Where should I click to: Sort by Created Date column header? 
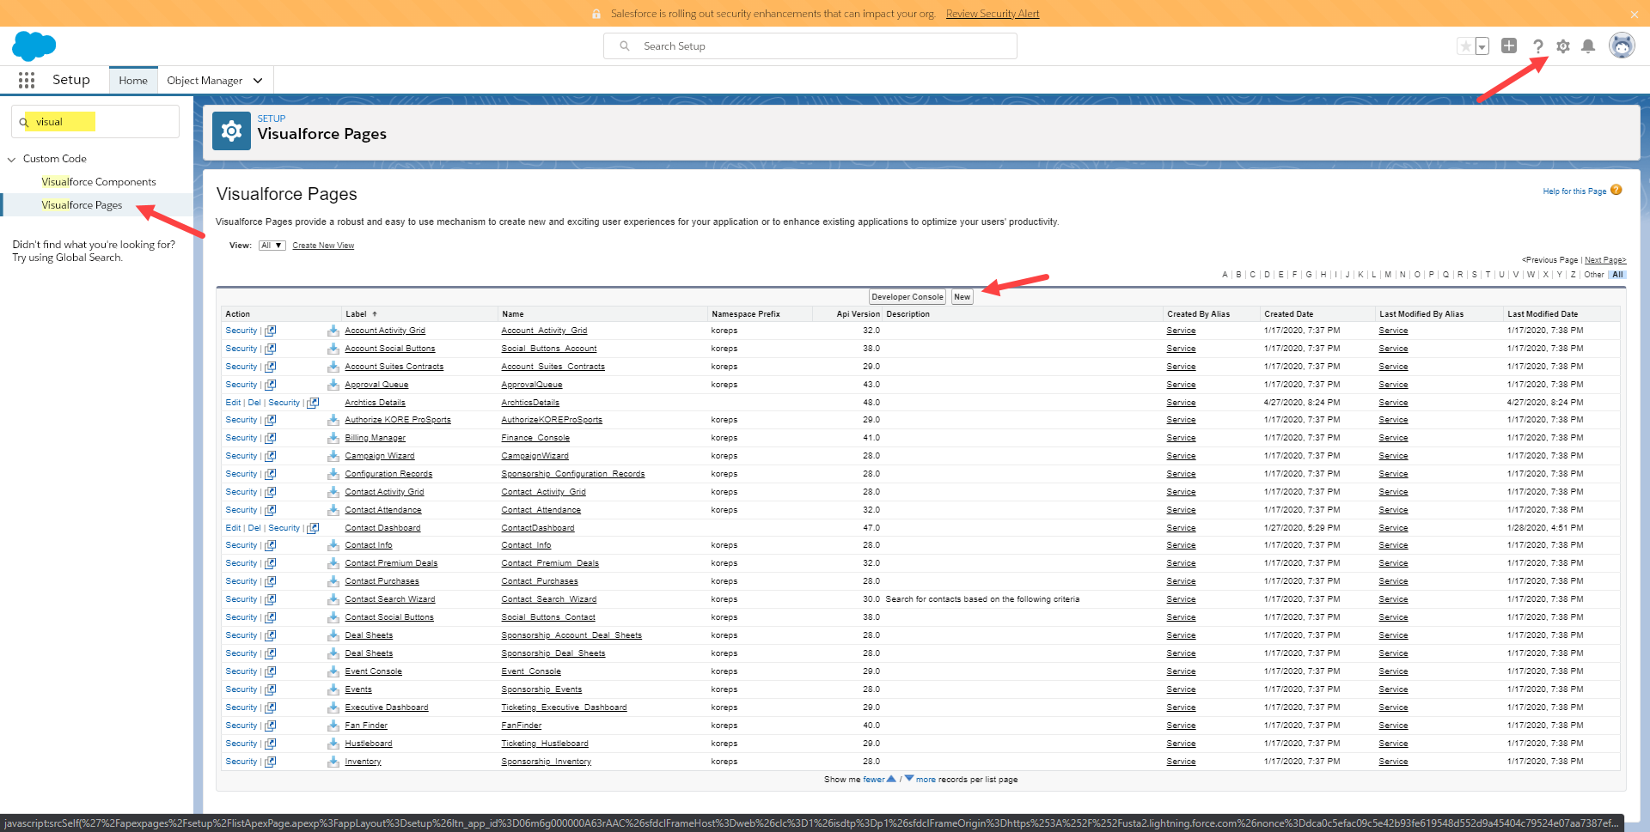pos(1288,314)
